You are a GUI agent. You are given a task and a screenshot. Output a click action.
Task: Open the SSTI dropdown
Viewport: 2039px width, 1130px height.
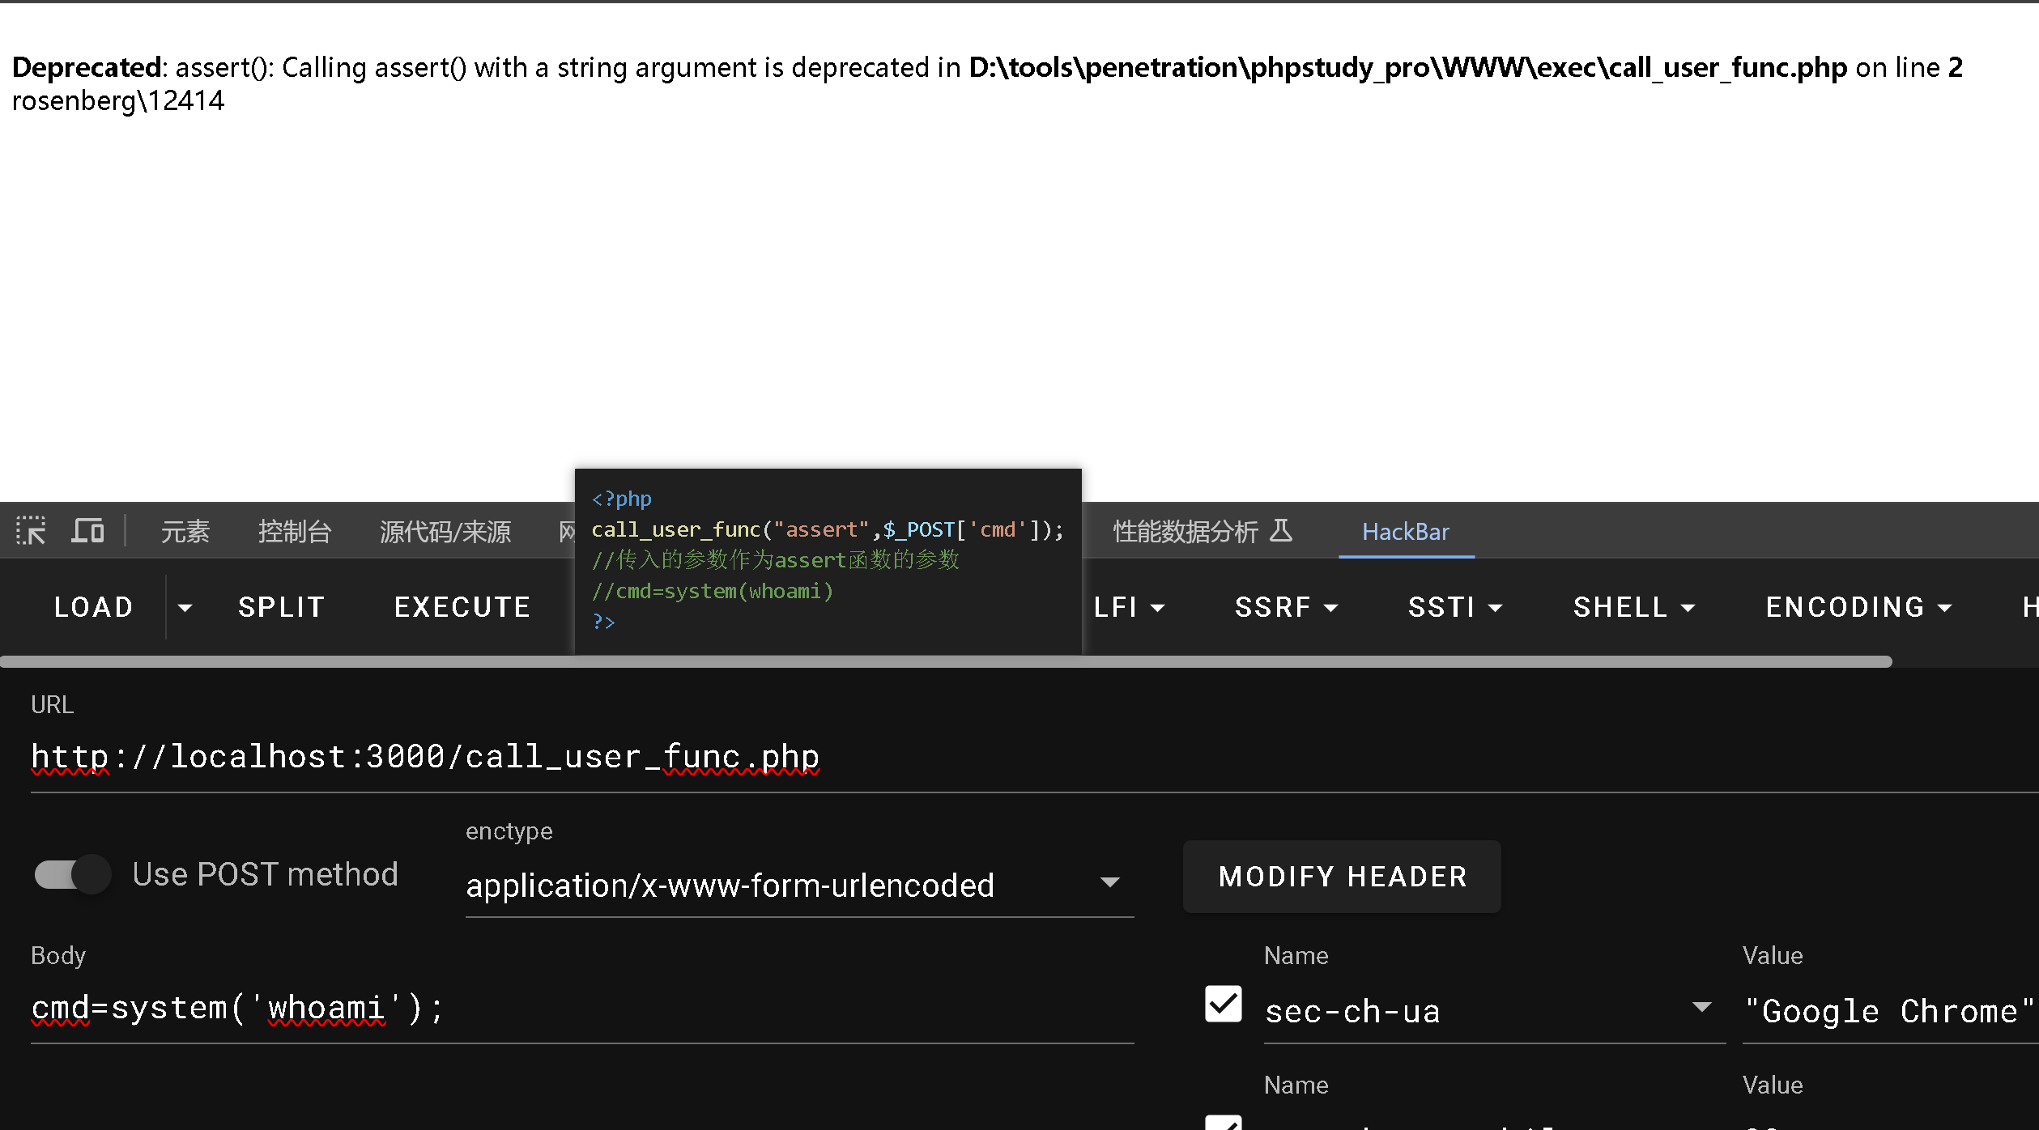coord(1454,607)
